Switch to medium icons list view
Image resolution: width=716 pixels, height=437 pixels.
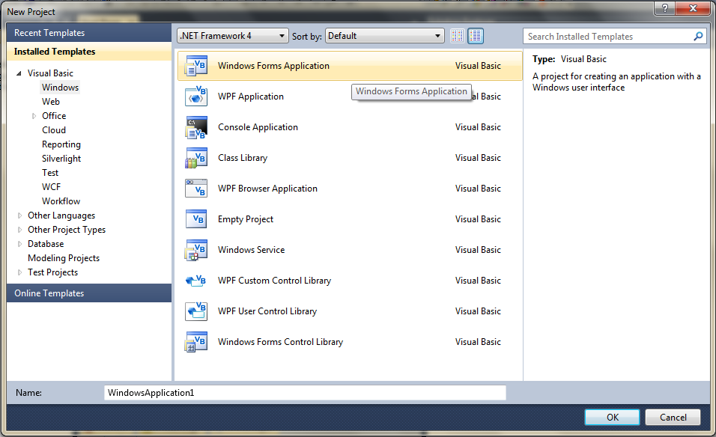(x=476, y=36)
